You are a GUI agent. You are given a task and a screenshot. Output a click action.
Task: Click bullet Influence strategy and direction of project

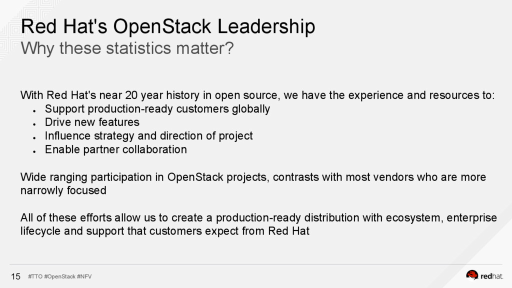149,136
